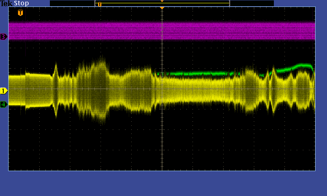Click the record bar area right of the brackets
The width and height of the screenshot is (327, 196).
coord(251,3)
